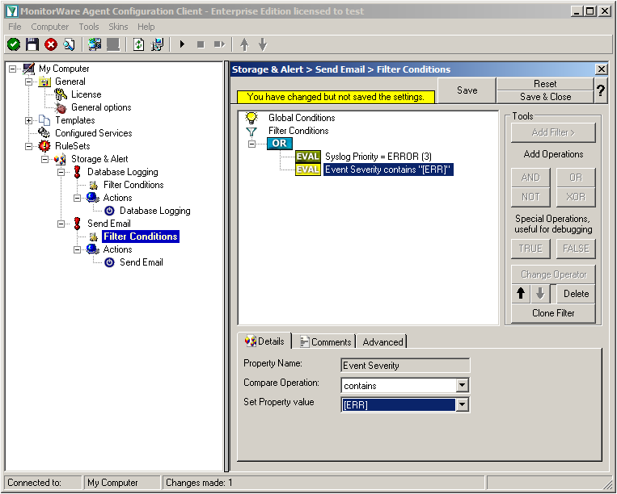
Task: Switch to the Advanced tab
Action: [x=382, y=342]
